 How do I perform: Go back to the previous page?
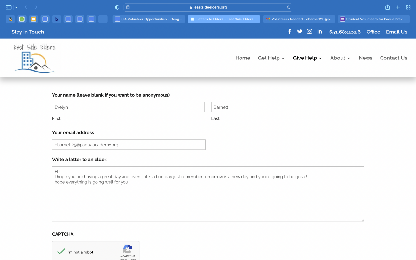pyautogui.click(x=26, y=7)
